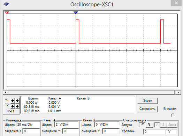This screenshot has width=183, height=136.
Task: Click Channel A scale field 2 V/Div
Action: (x=66, y=125)
